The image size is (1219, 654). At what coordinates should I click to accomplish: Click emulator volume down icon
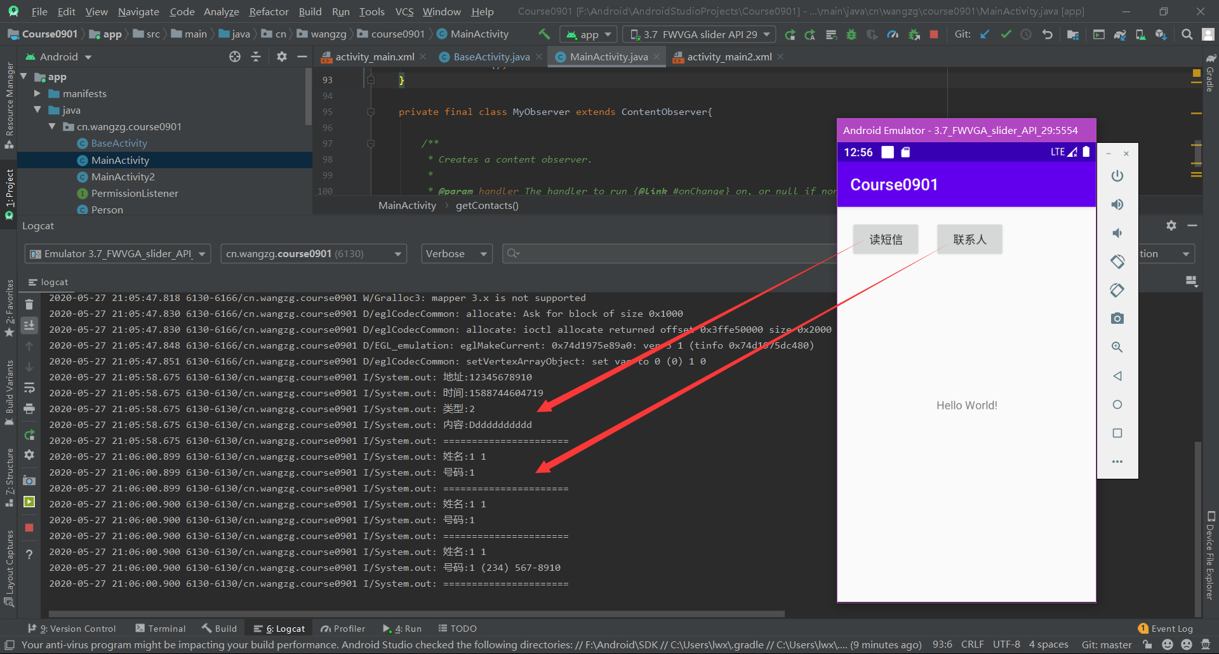[1117, 233]
